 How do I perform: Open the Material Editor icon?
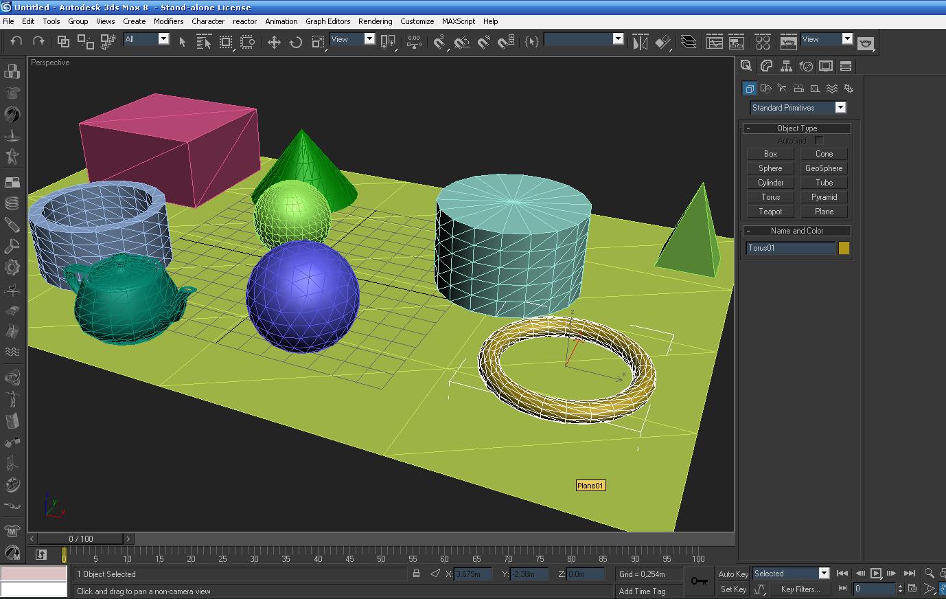click(x=763, y=42)
